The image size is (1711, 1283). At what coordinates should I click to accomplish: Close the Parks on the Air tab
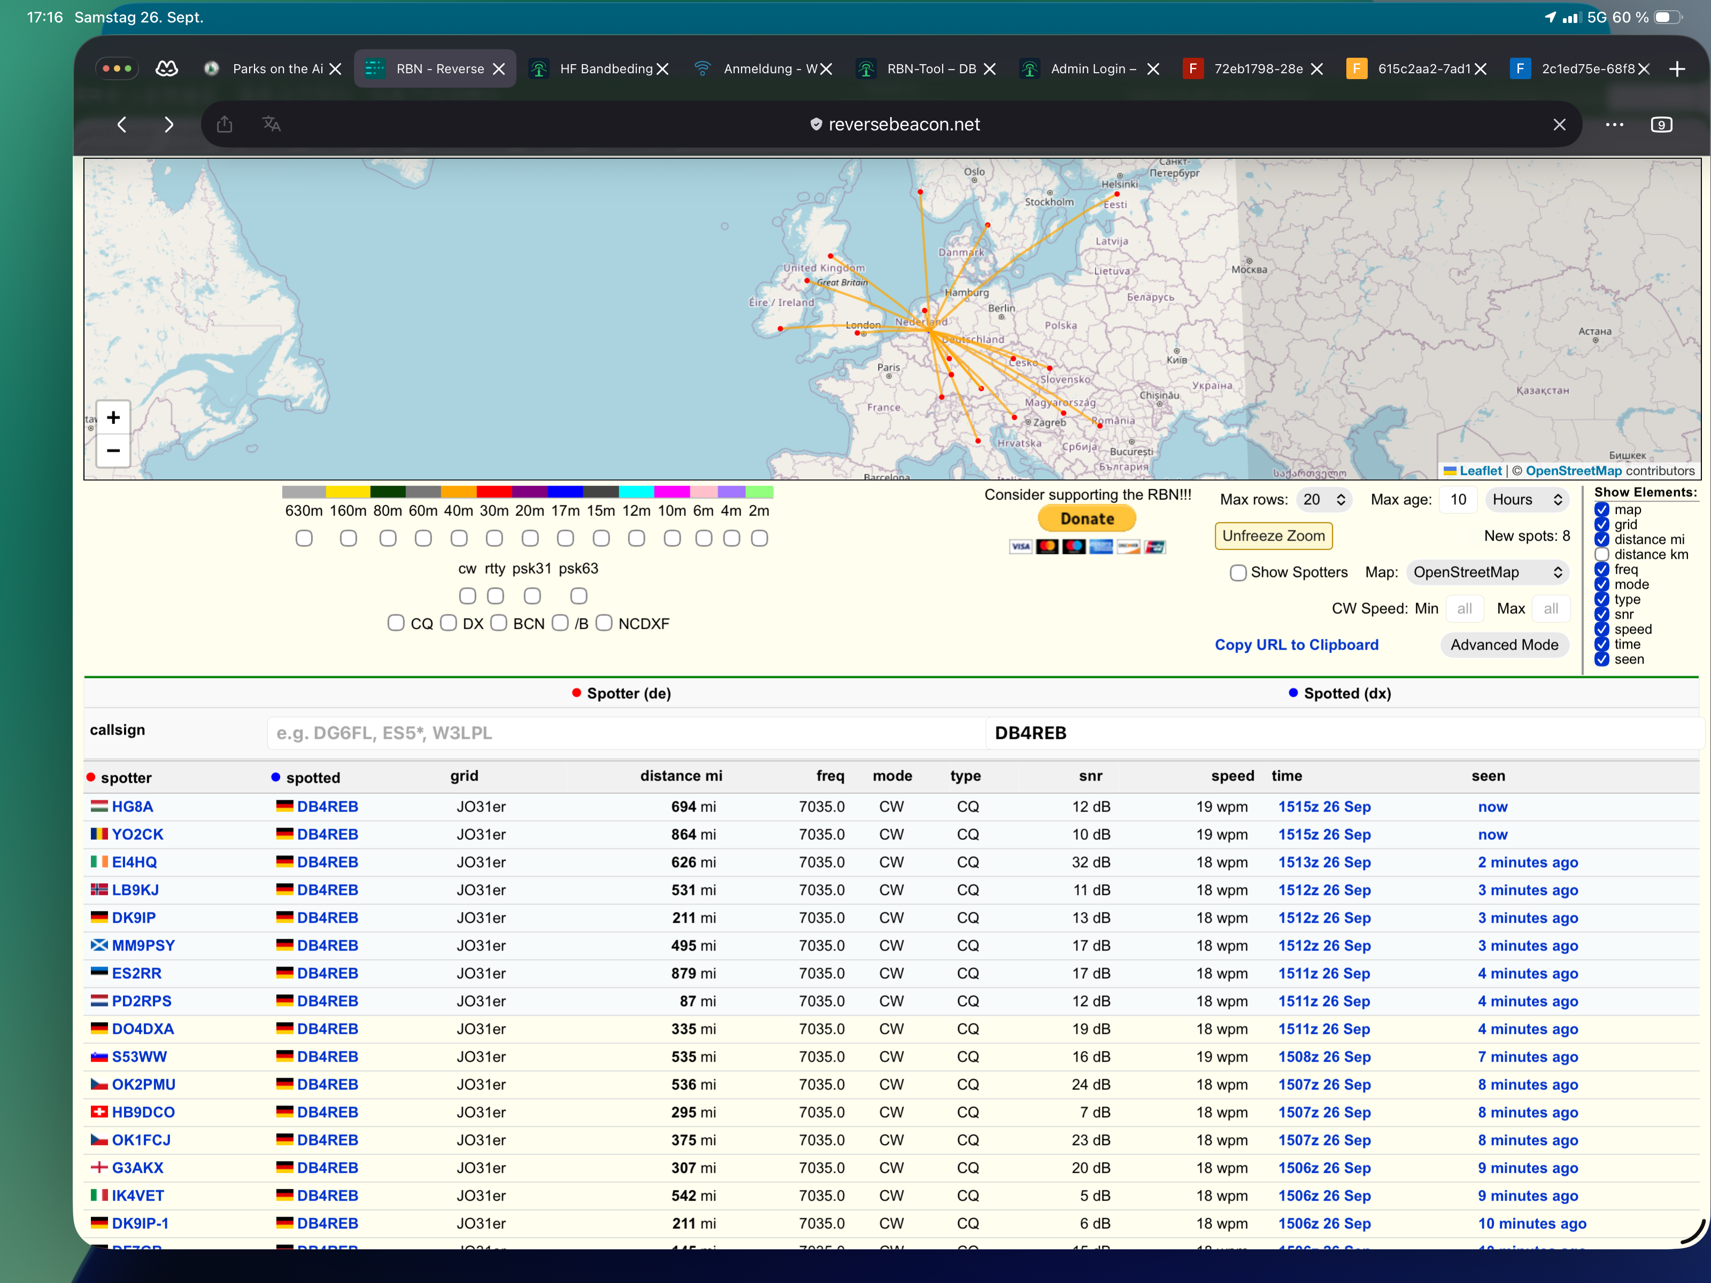point(335,69)
